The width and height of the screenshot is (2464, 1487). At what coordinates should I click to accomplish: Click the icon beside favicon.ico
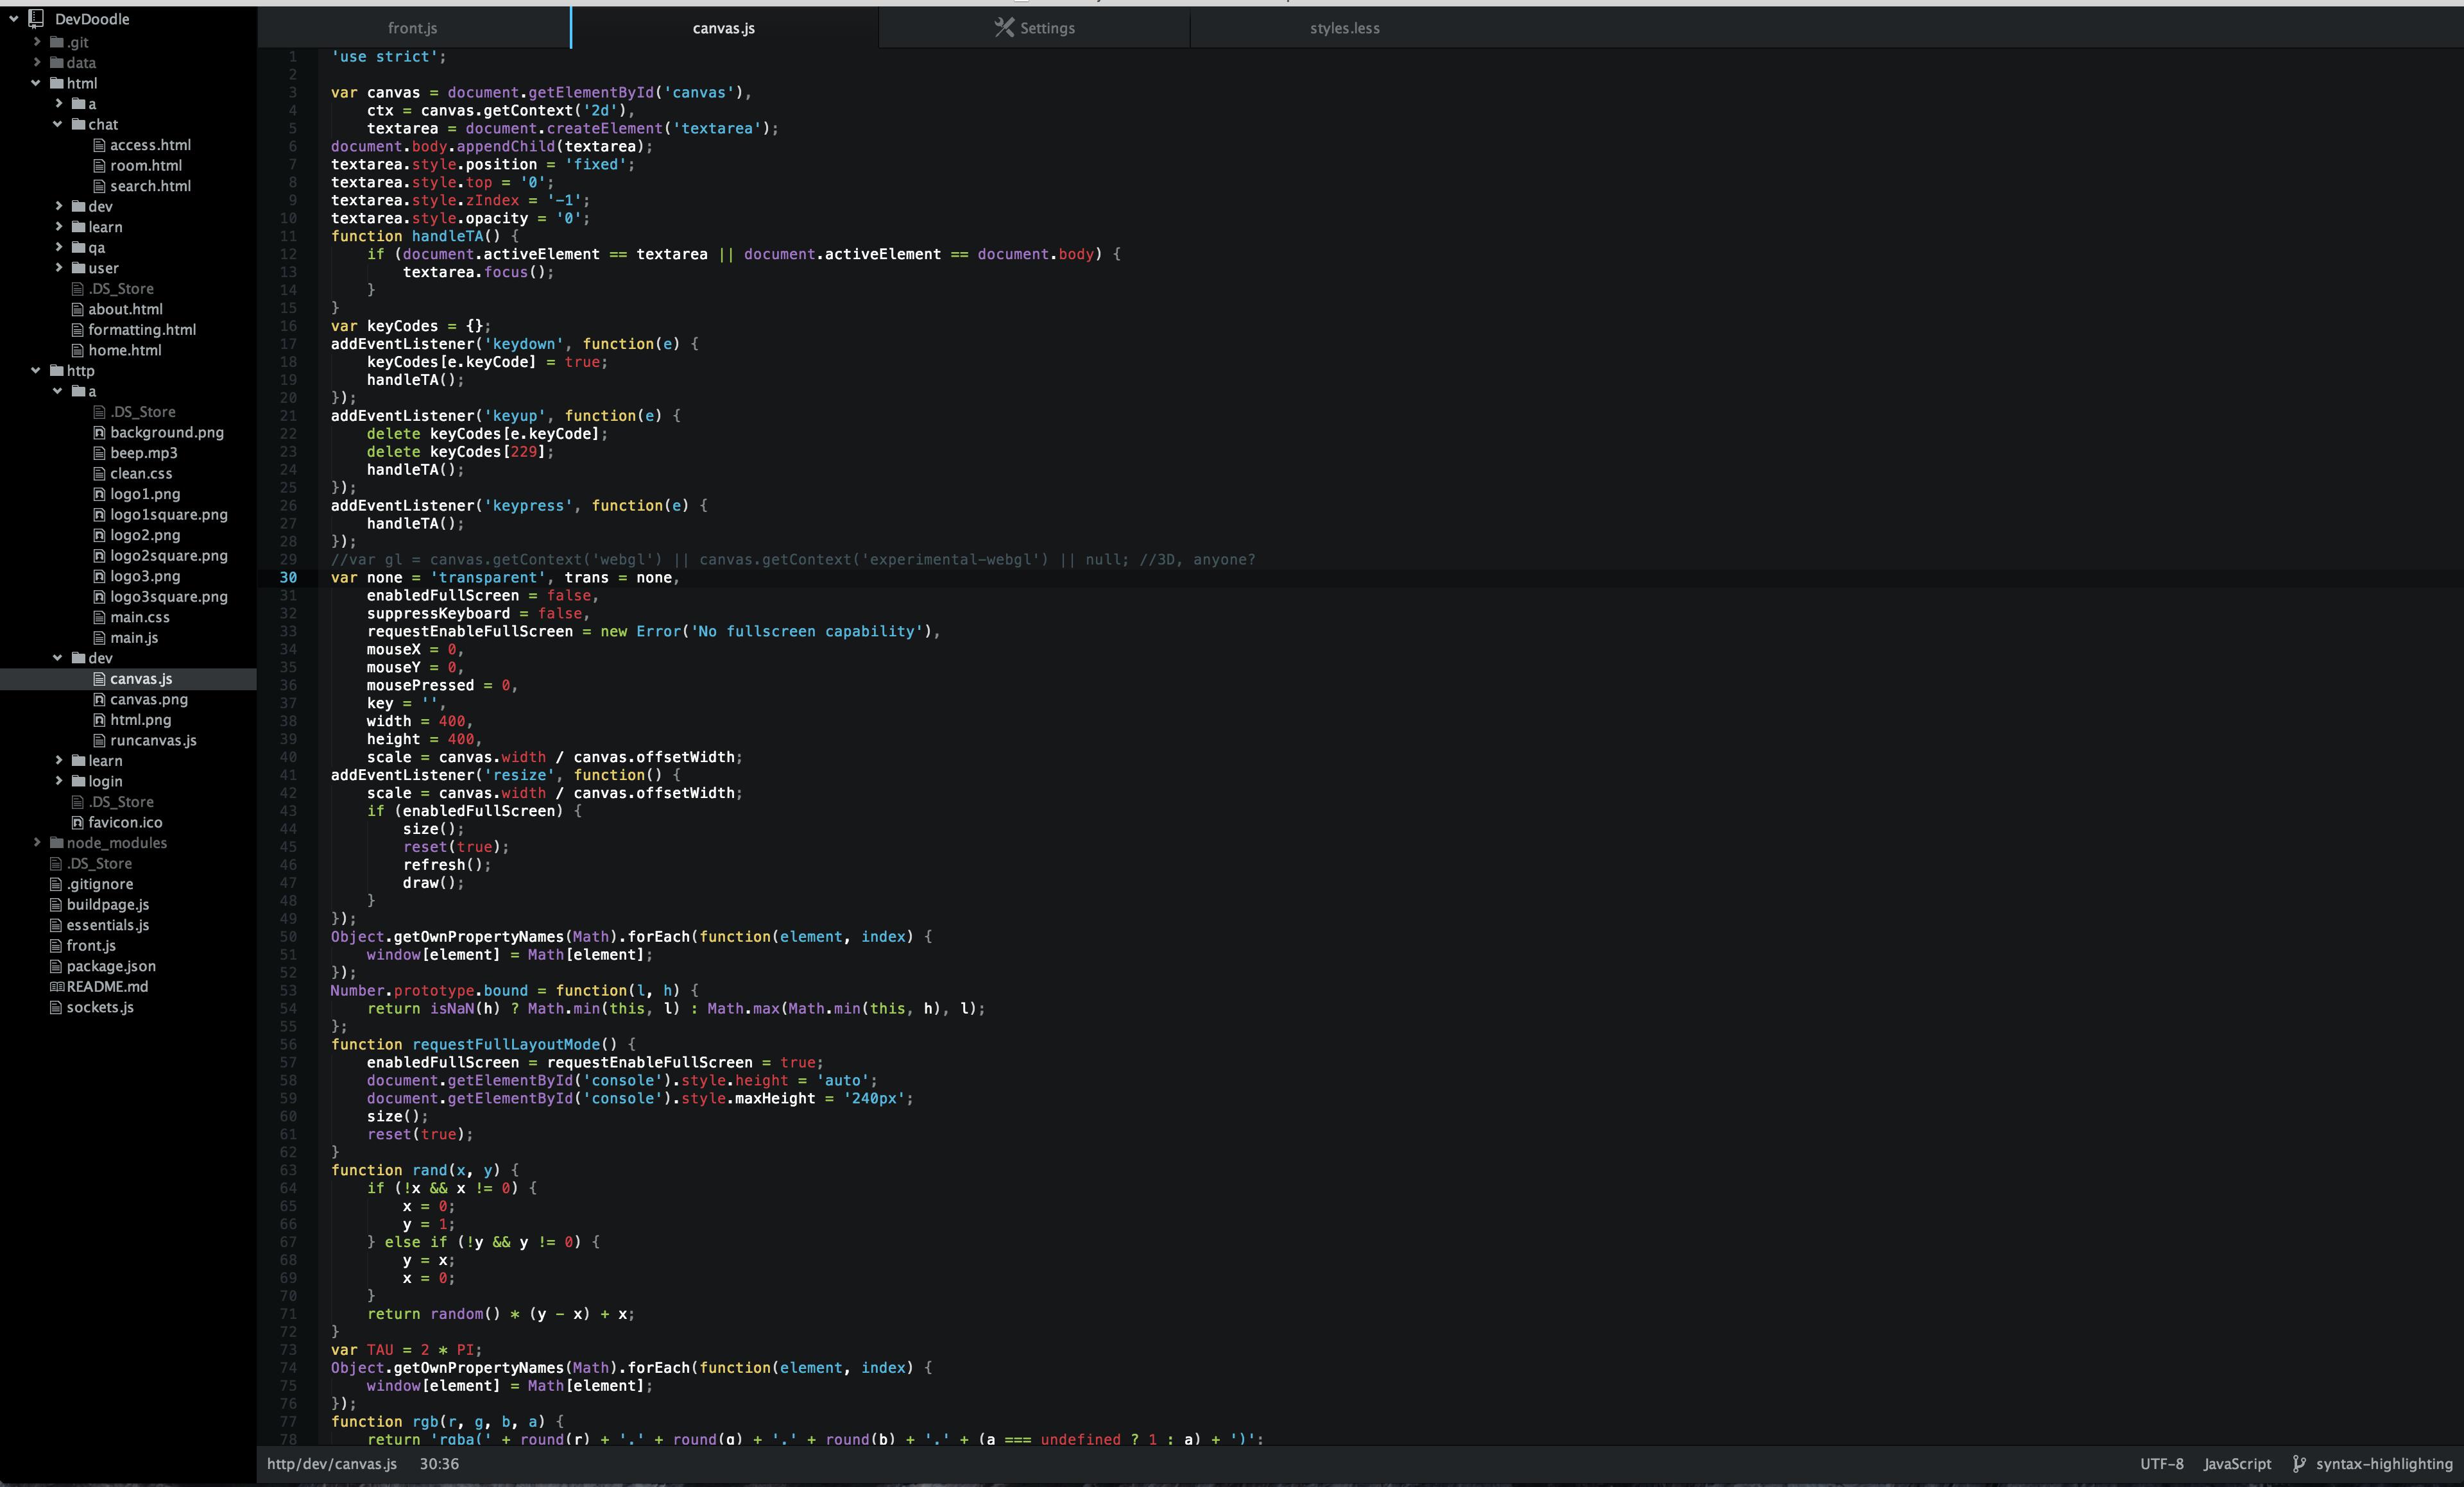pos(77,822)
